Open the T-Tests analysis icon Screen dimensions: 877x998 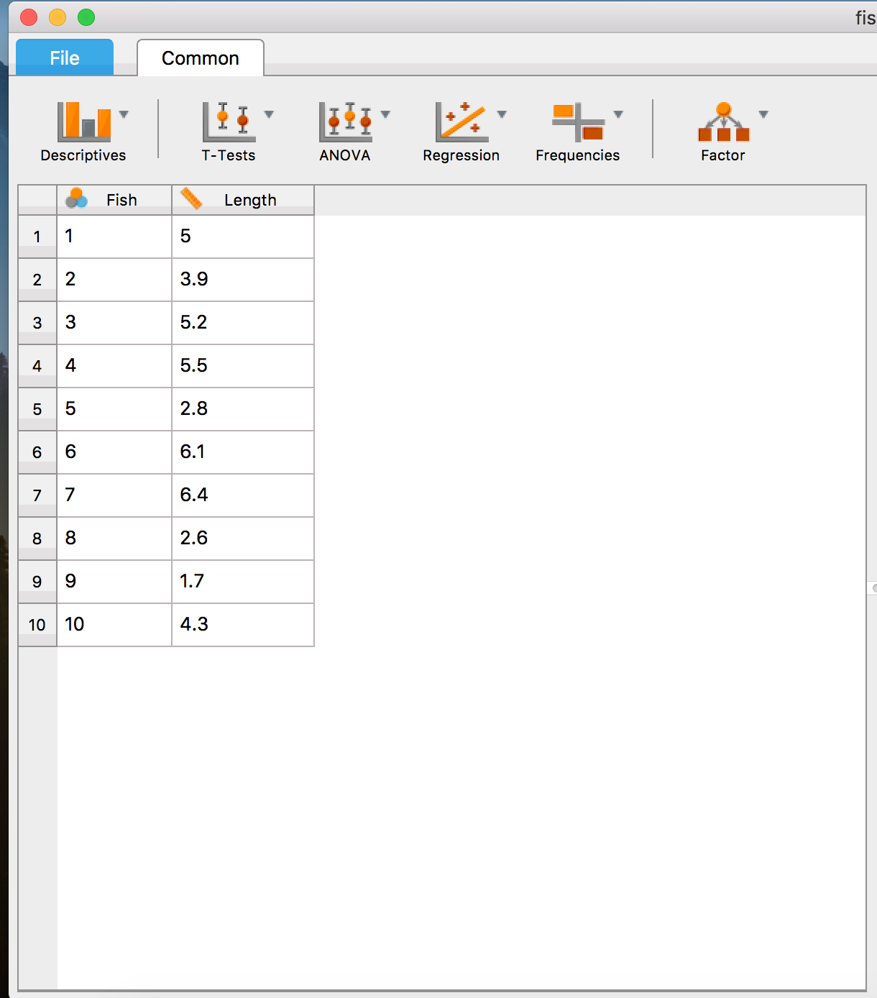point(229,121)
